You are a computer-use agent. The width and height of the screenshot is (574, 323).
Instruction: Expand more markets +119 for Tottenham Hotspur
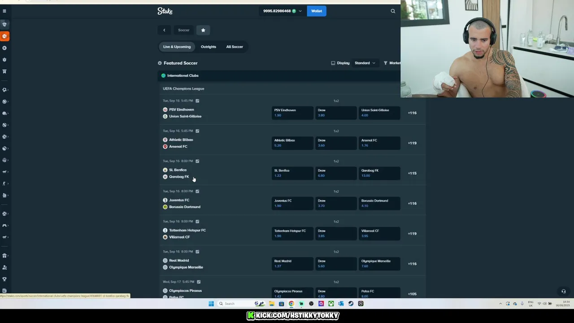[x=412, y=234]
